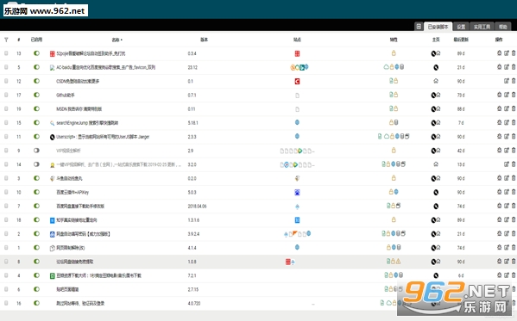Open AC-baidu script's GitHub homepage icon
Image resolution: width=517 pixels, height=321 pixels.
[436, 67]
